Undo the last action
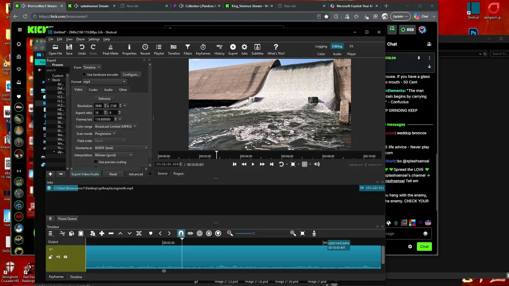The width and height of the screenshot is (509, 286). point(82,49)
